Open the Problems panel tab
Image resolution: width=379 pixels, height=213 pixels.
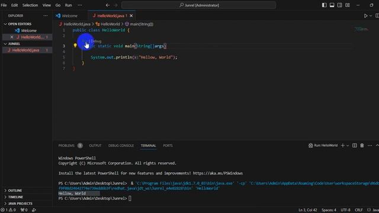click(66, 146)
